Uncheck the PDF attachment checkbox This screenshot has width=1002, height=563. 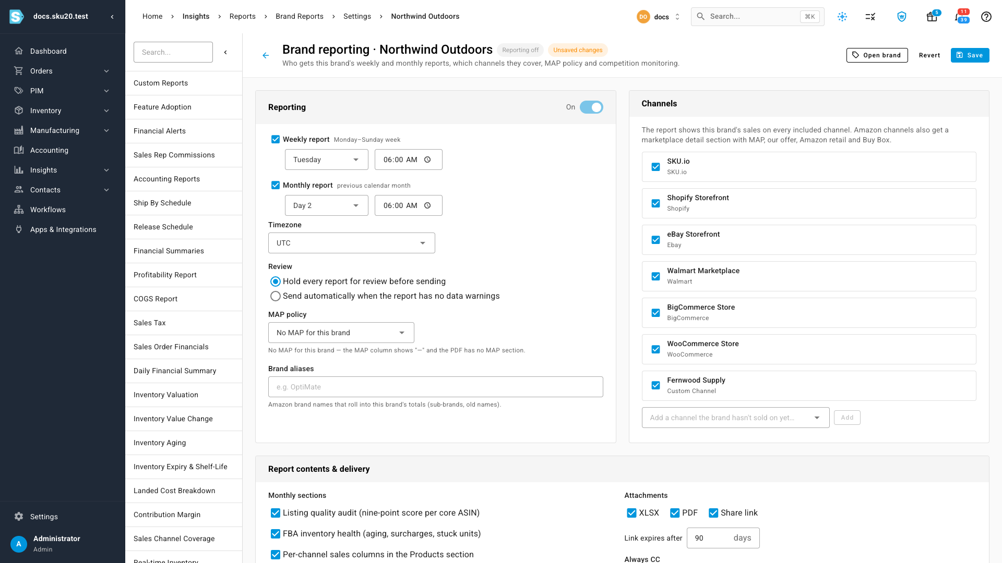click(675, 513)
